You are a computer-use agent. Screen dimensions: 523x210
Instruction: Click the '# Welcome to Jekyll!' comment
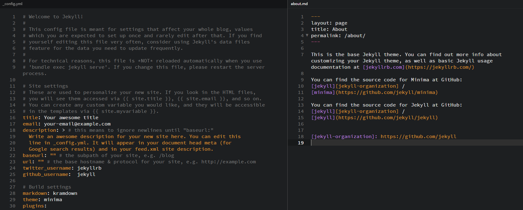53,17
